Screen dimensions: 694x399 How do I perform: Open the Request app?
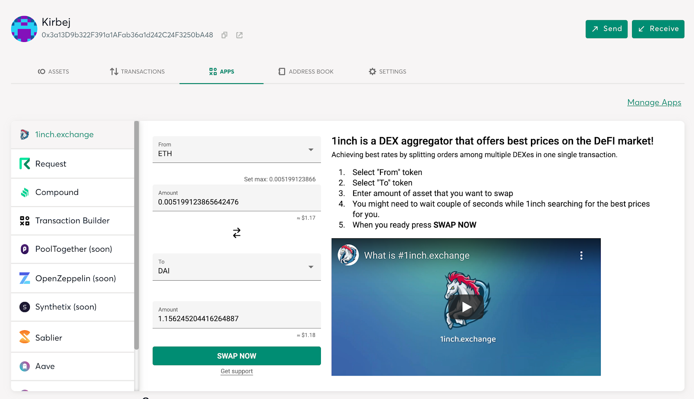point(72,164)
